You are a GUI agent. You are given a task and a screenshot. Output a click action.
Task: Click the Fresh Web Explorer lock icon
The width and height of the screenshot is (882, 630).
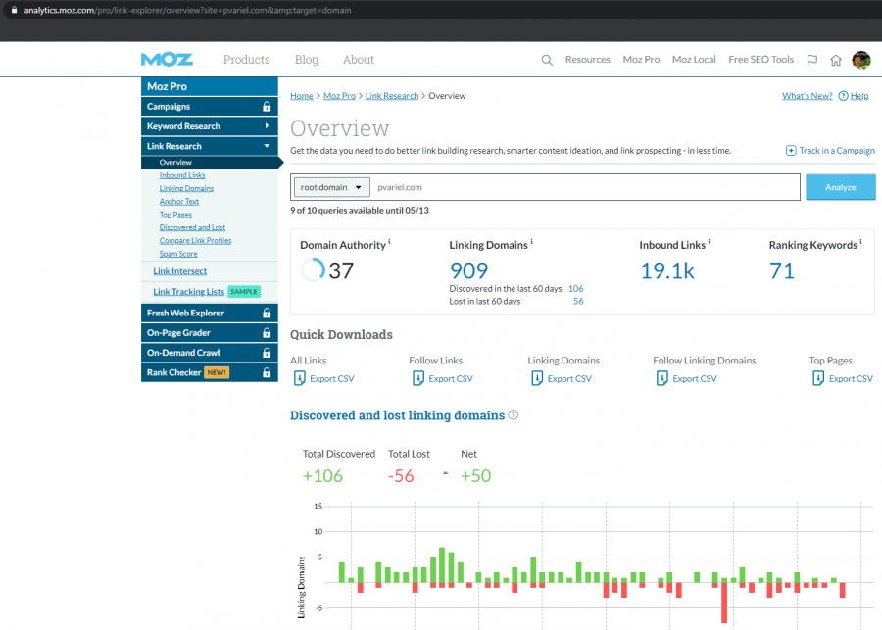[267, 313]
